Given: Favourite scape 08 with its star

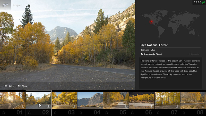Looking at the screenshot, I should [184, 112].
